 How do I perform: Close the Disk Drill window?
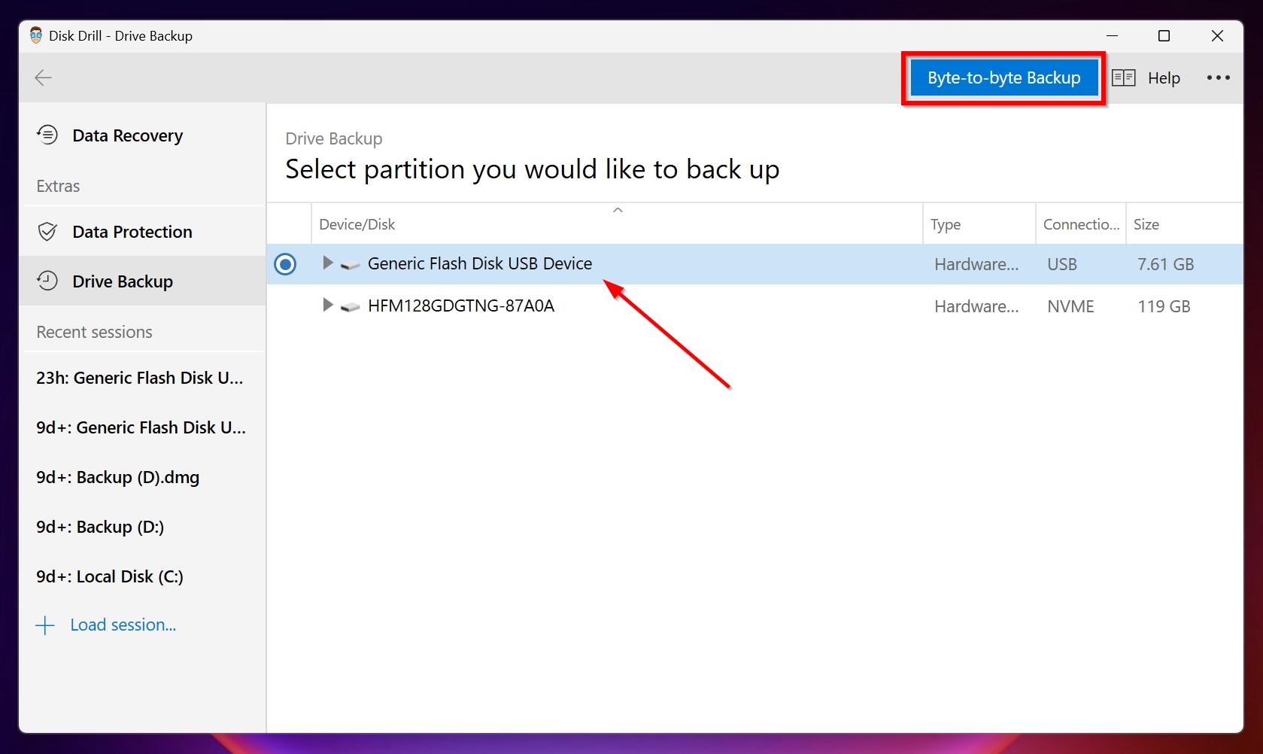(x=1217, y=36)
